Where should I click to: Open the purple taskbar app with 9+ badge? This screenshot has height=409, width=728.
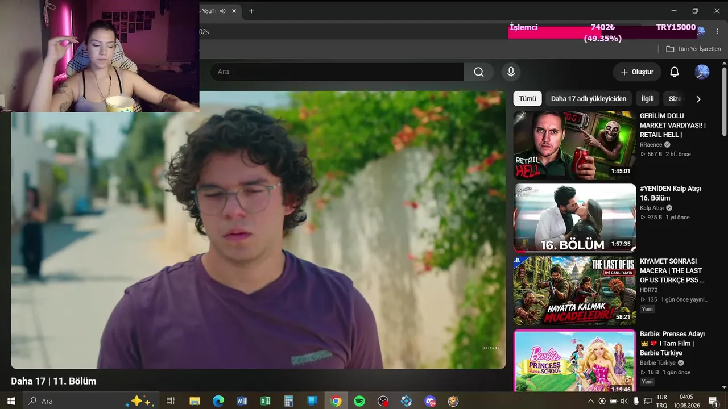[x=430, y=401]
